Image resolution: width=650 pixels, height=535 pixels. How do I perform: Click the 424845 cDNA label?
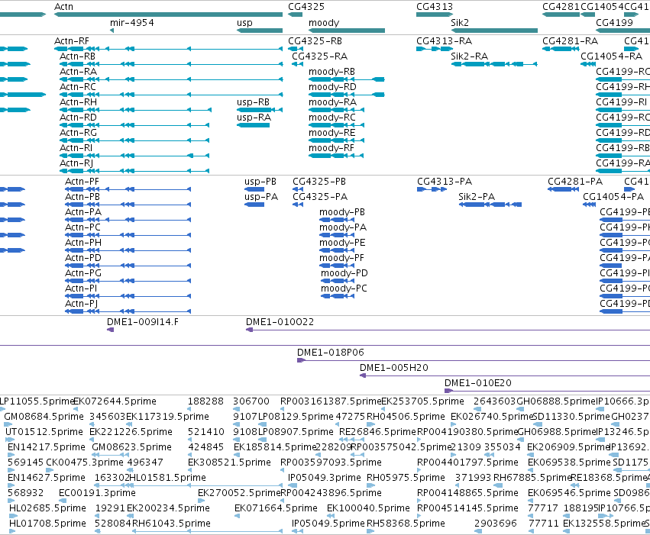tap(206, 447)
